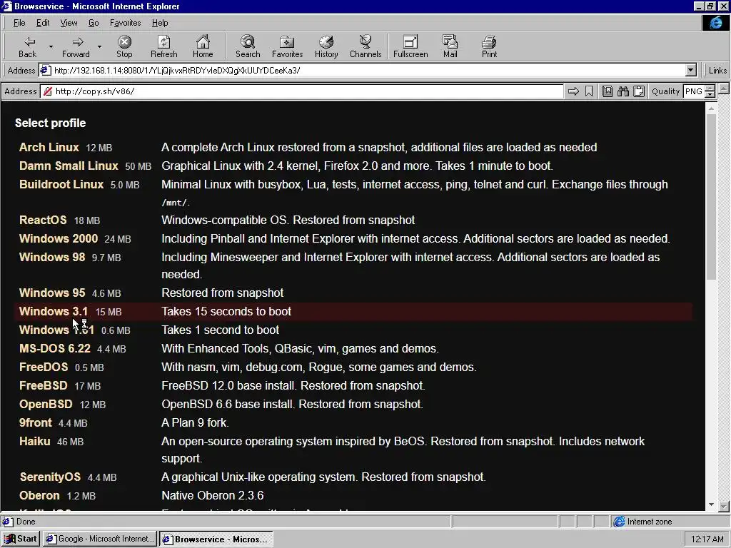Select the Haiku profile
The height and width of the screenshot is (548, 731).
tap(34, 441)
